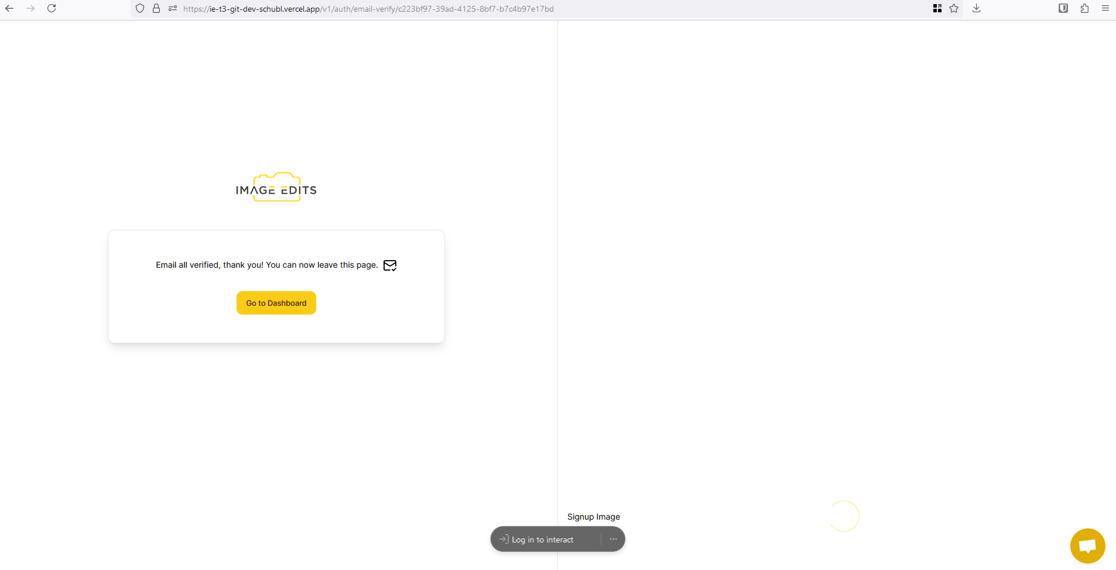1116x570 pixels.
Task: Open the three-dot menu on Vercel toolbar
Action: pos(613,540)
